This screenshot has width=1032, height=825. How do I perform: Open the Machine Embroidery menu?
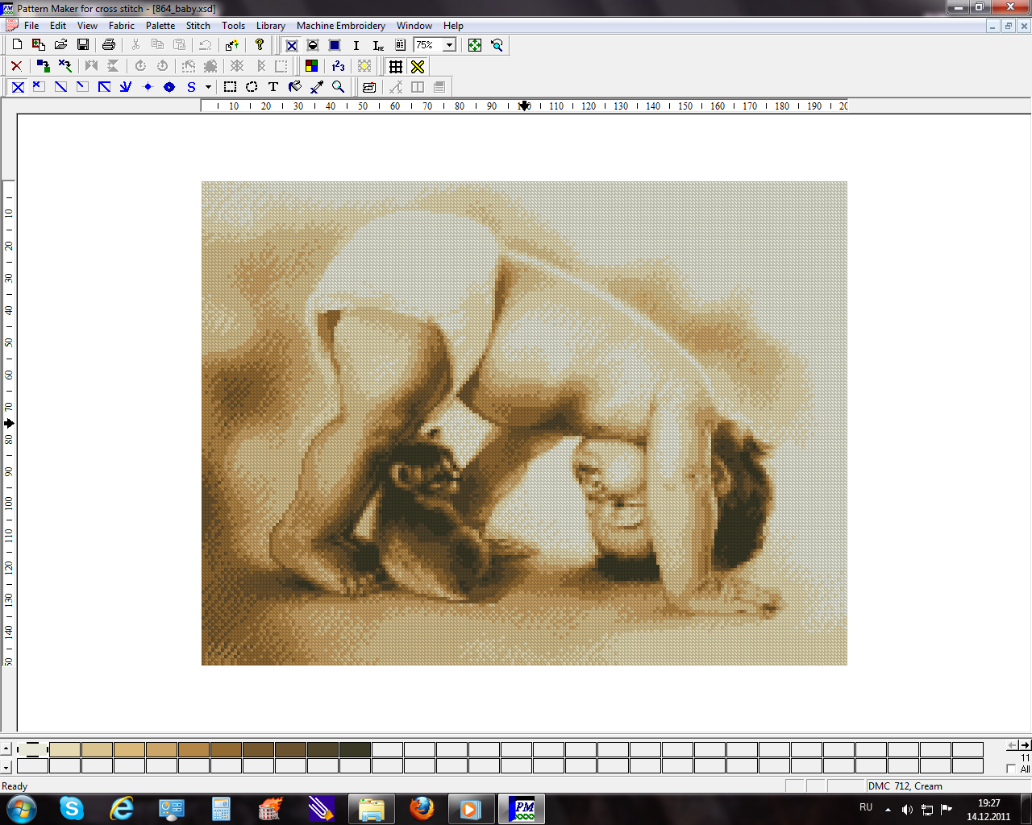[x=340, y=26]
